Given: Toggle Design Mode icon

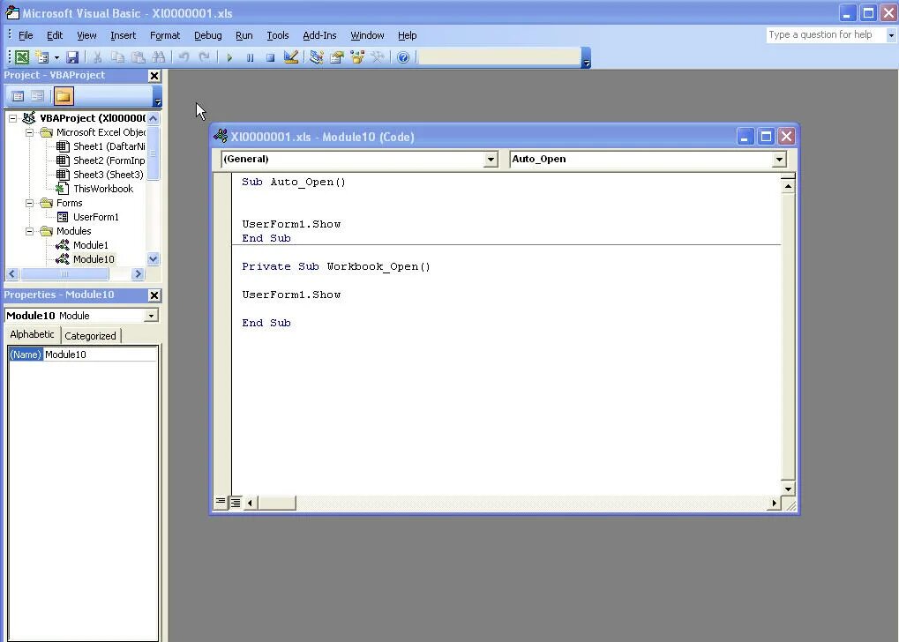Looking at the screenshot, I should point(290,56).
